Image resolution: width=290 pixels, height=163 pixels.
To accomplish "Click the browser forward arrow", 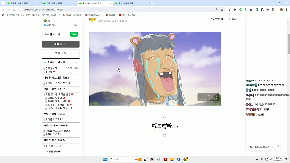I will click(x=9, y=9).
